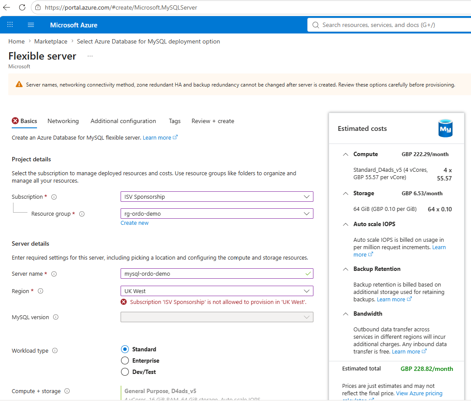Click the info icon next to MySQL version
This screenshot has height=407, width=471.
pyautogui.click(x=56, y=317)
